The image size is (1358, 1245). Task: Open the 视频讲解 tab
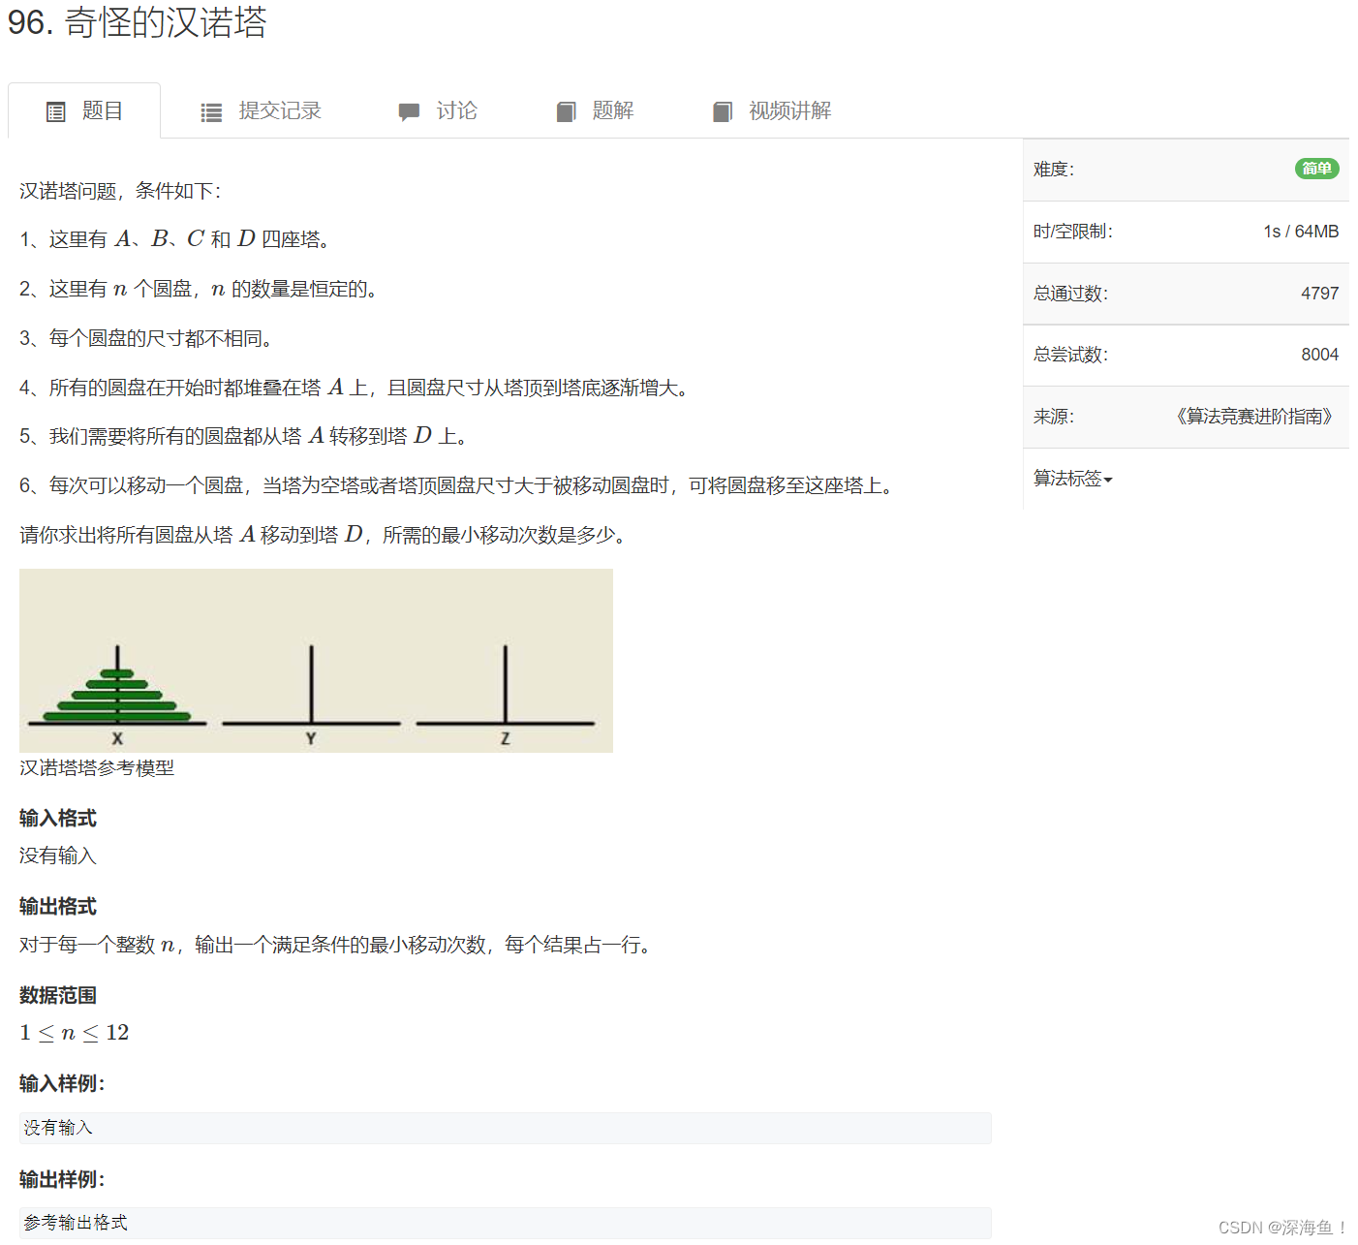[772, 111]
